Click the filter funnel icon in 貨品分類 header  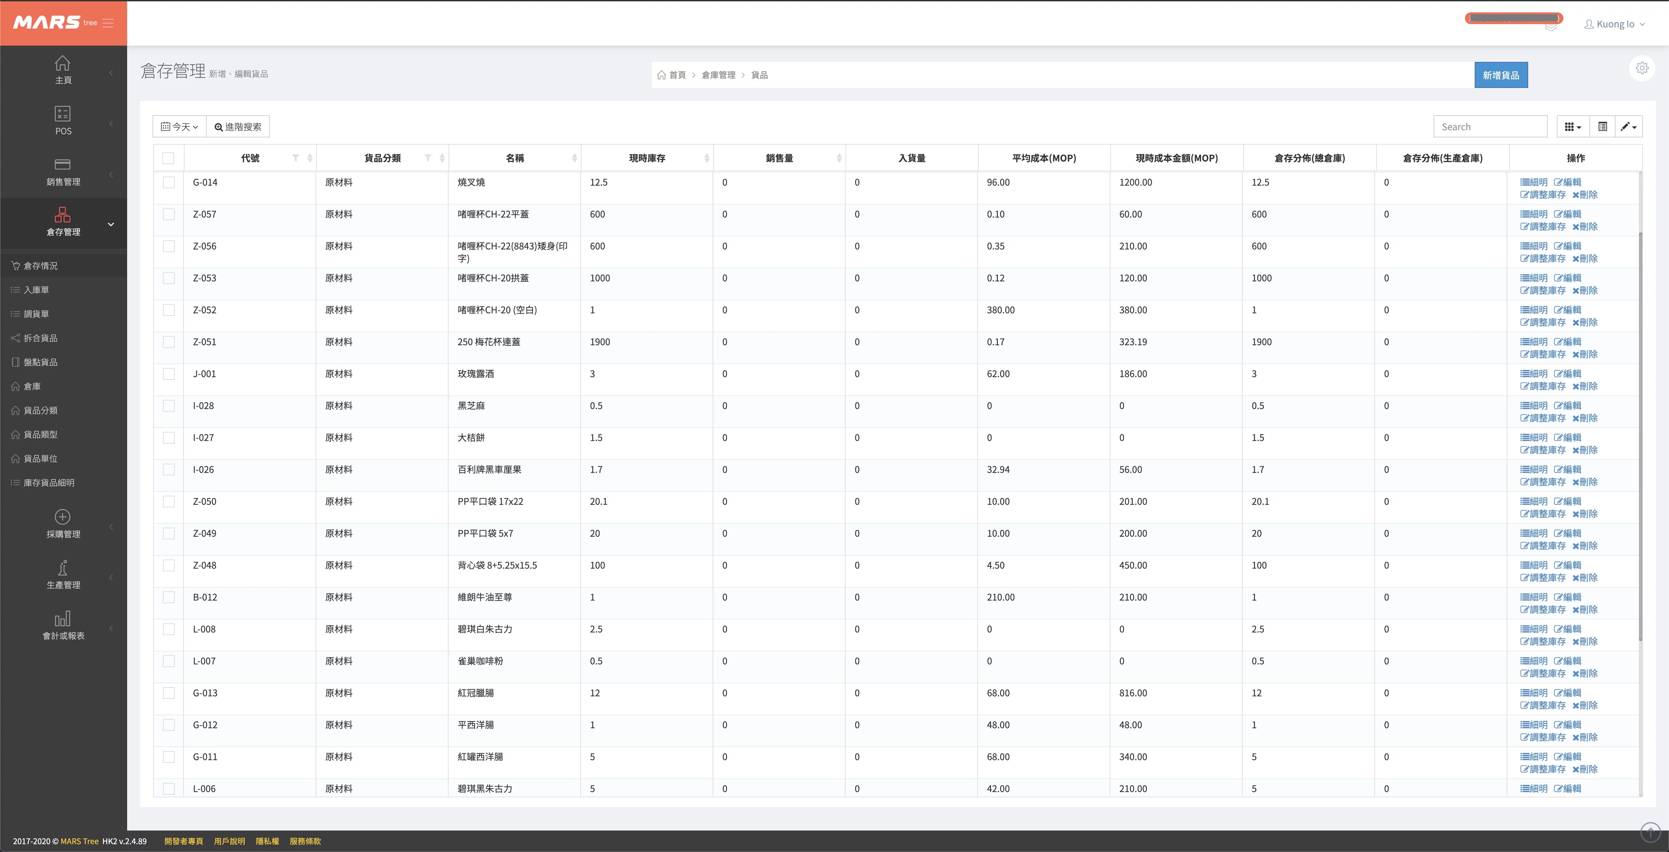[x=428, y=158]
